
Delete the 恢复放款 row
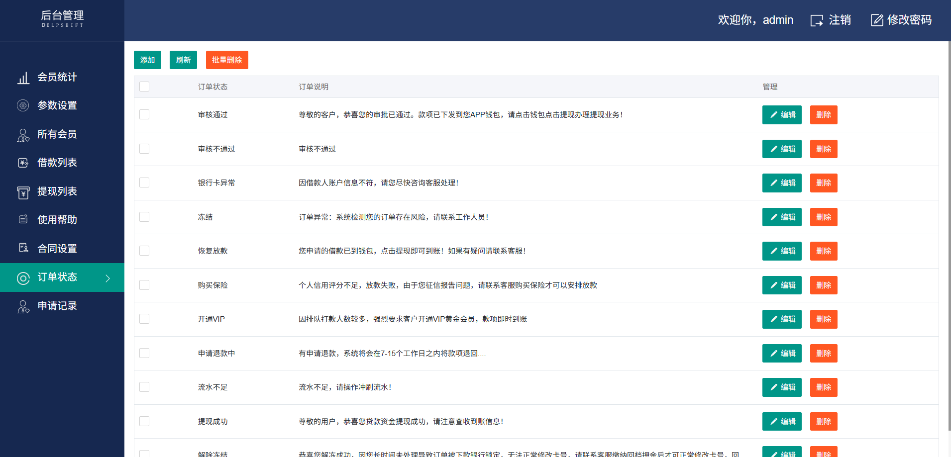tap(824, 251)
